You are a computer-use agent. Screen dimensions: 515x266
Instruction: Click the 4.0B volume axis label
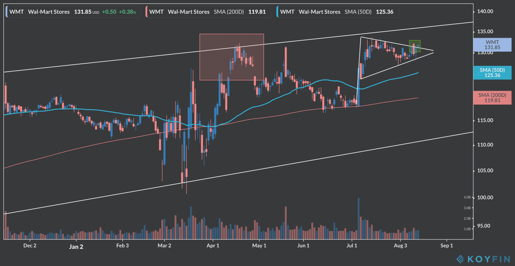467,197
